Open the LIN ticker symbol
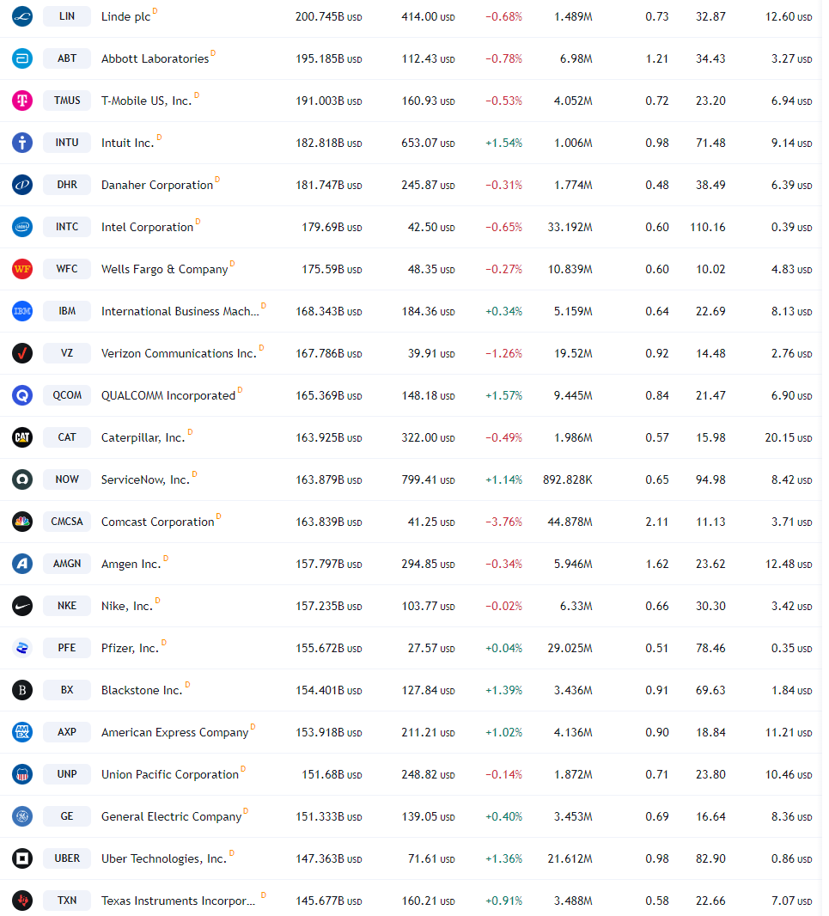The image size is (829, 916). pyautogui.click(x=67, y=16)
